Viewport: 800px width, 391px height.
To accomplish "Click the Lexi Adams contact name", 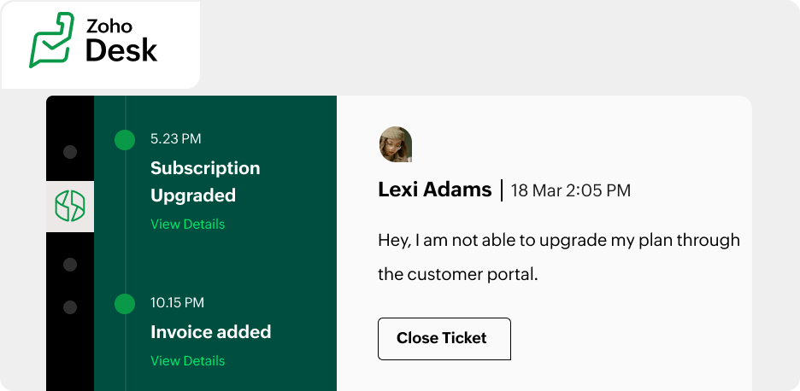I will click(434, 190).
